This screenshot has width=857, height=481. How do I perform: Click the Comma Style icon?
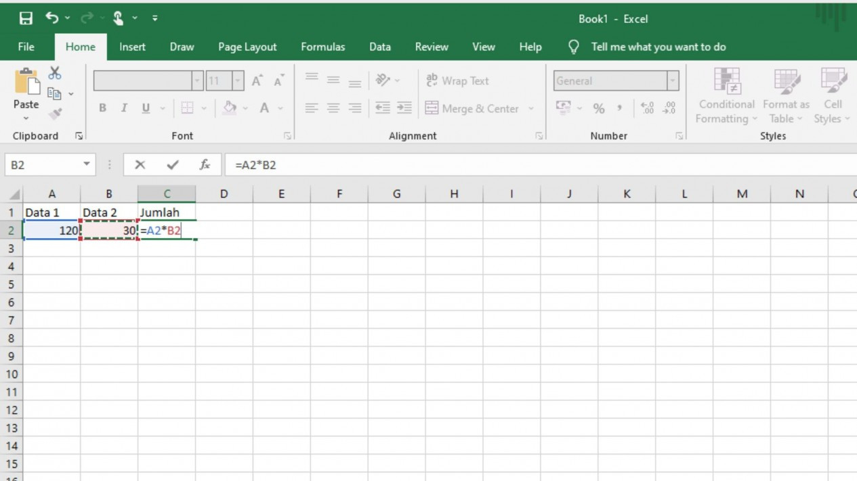[619, 108]
